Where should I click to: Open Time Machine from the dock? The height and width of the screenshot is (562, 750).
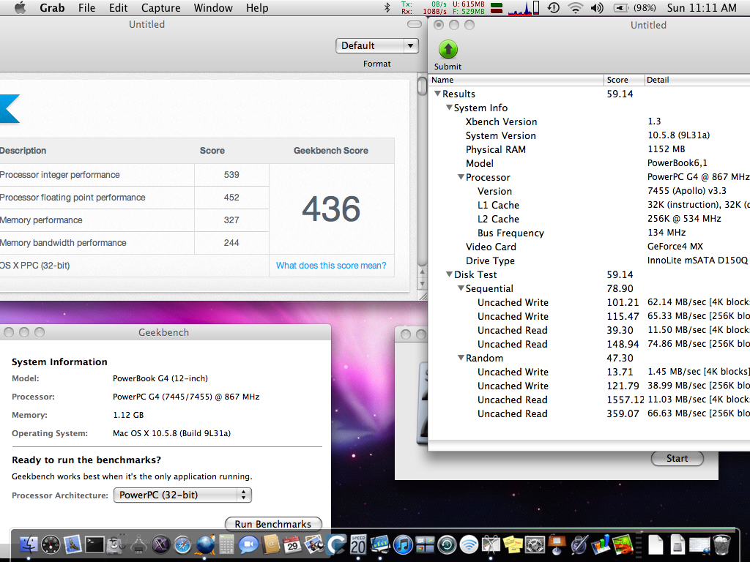[x=447, y=544]
